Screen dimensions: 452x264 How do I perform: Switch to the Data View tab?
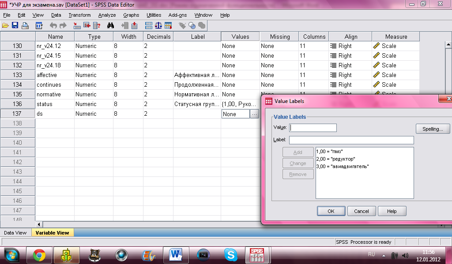coord(15,233)
